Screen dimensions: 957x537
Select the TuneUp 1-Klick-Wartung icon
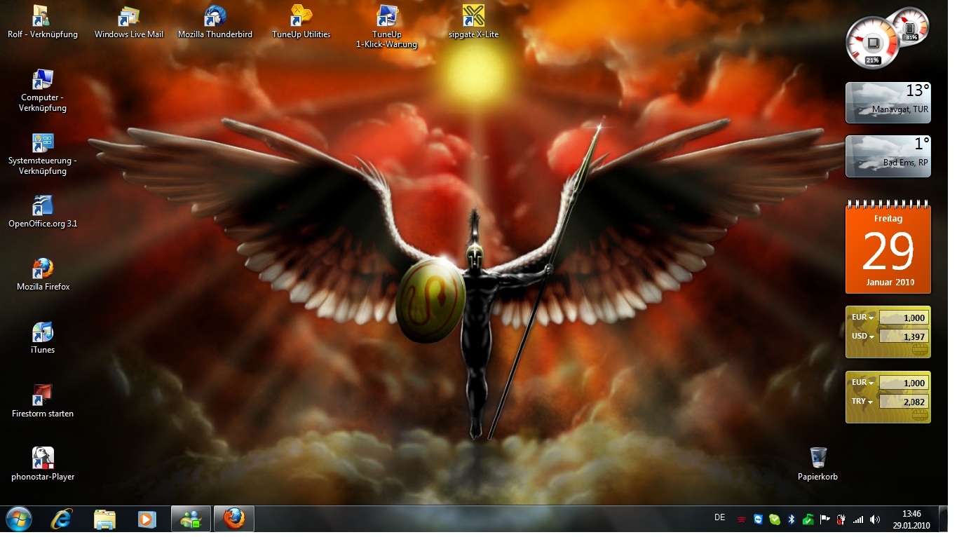387,27
